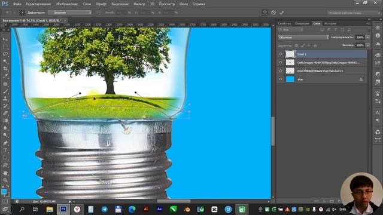The width and height of the screenshot is (383, 215).
Task: Select the Фон layer row
Action: [322, 79]
